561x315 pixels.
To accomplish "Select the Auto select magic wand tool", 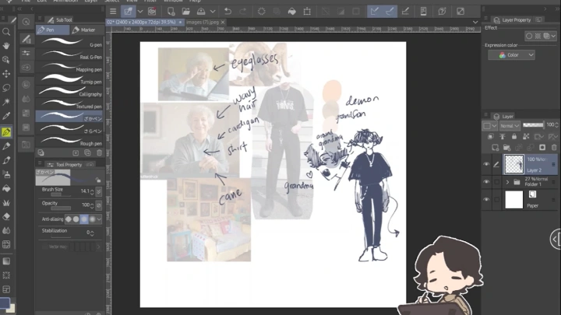I will pyautogui.click(x=6, y=102).
